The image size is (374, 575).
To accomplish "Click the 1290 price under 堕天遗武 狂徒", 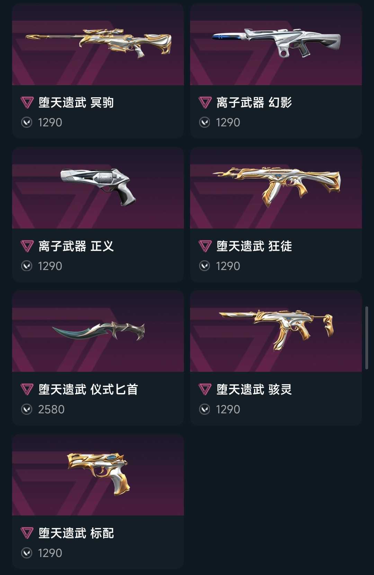I will (x=228, y=266).
